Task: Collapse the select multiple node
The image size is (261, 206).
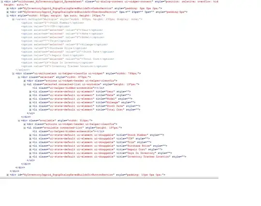Action: click(13, 19)
